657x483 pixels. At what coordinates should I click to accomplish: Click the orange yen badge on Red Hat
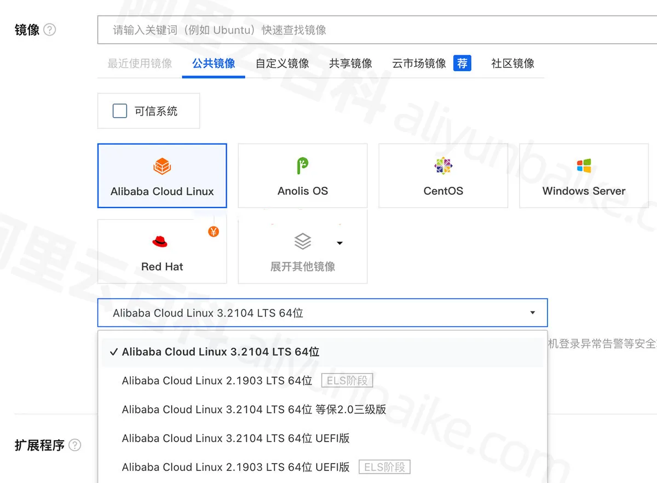pyautogui.click(x=214, y=232)
